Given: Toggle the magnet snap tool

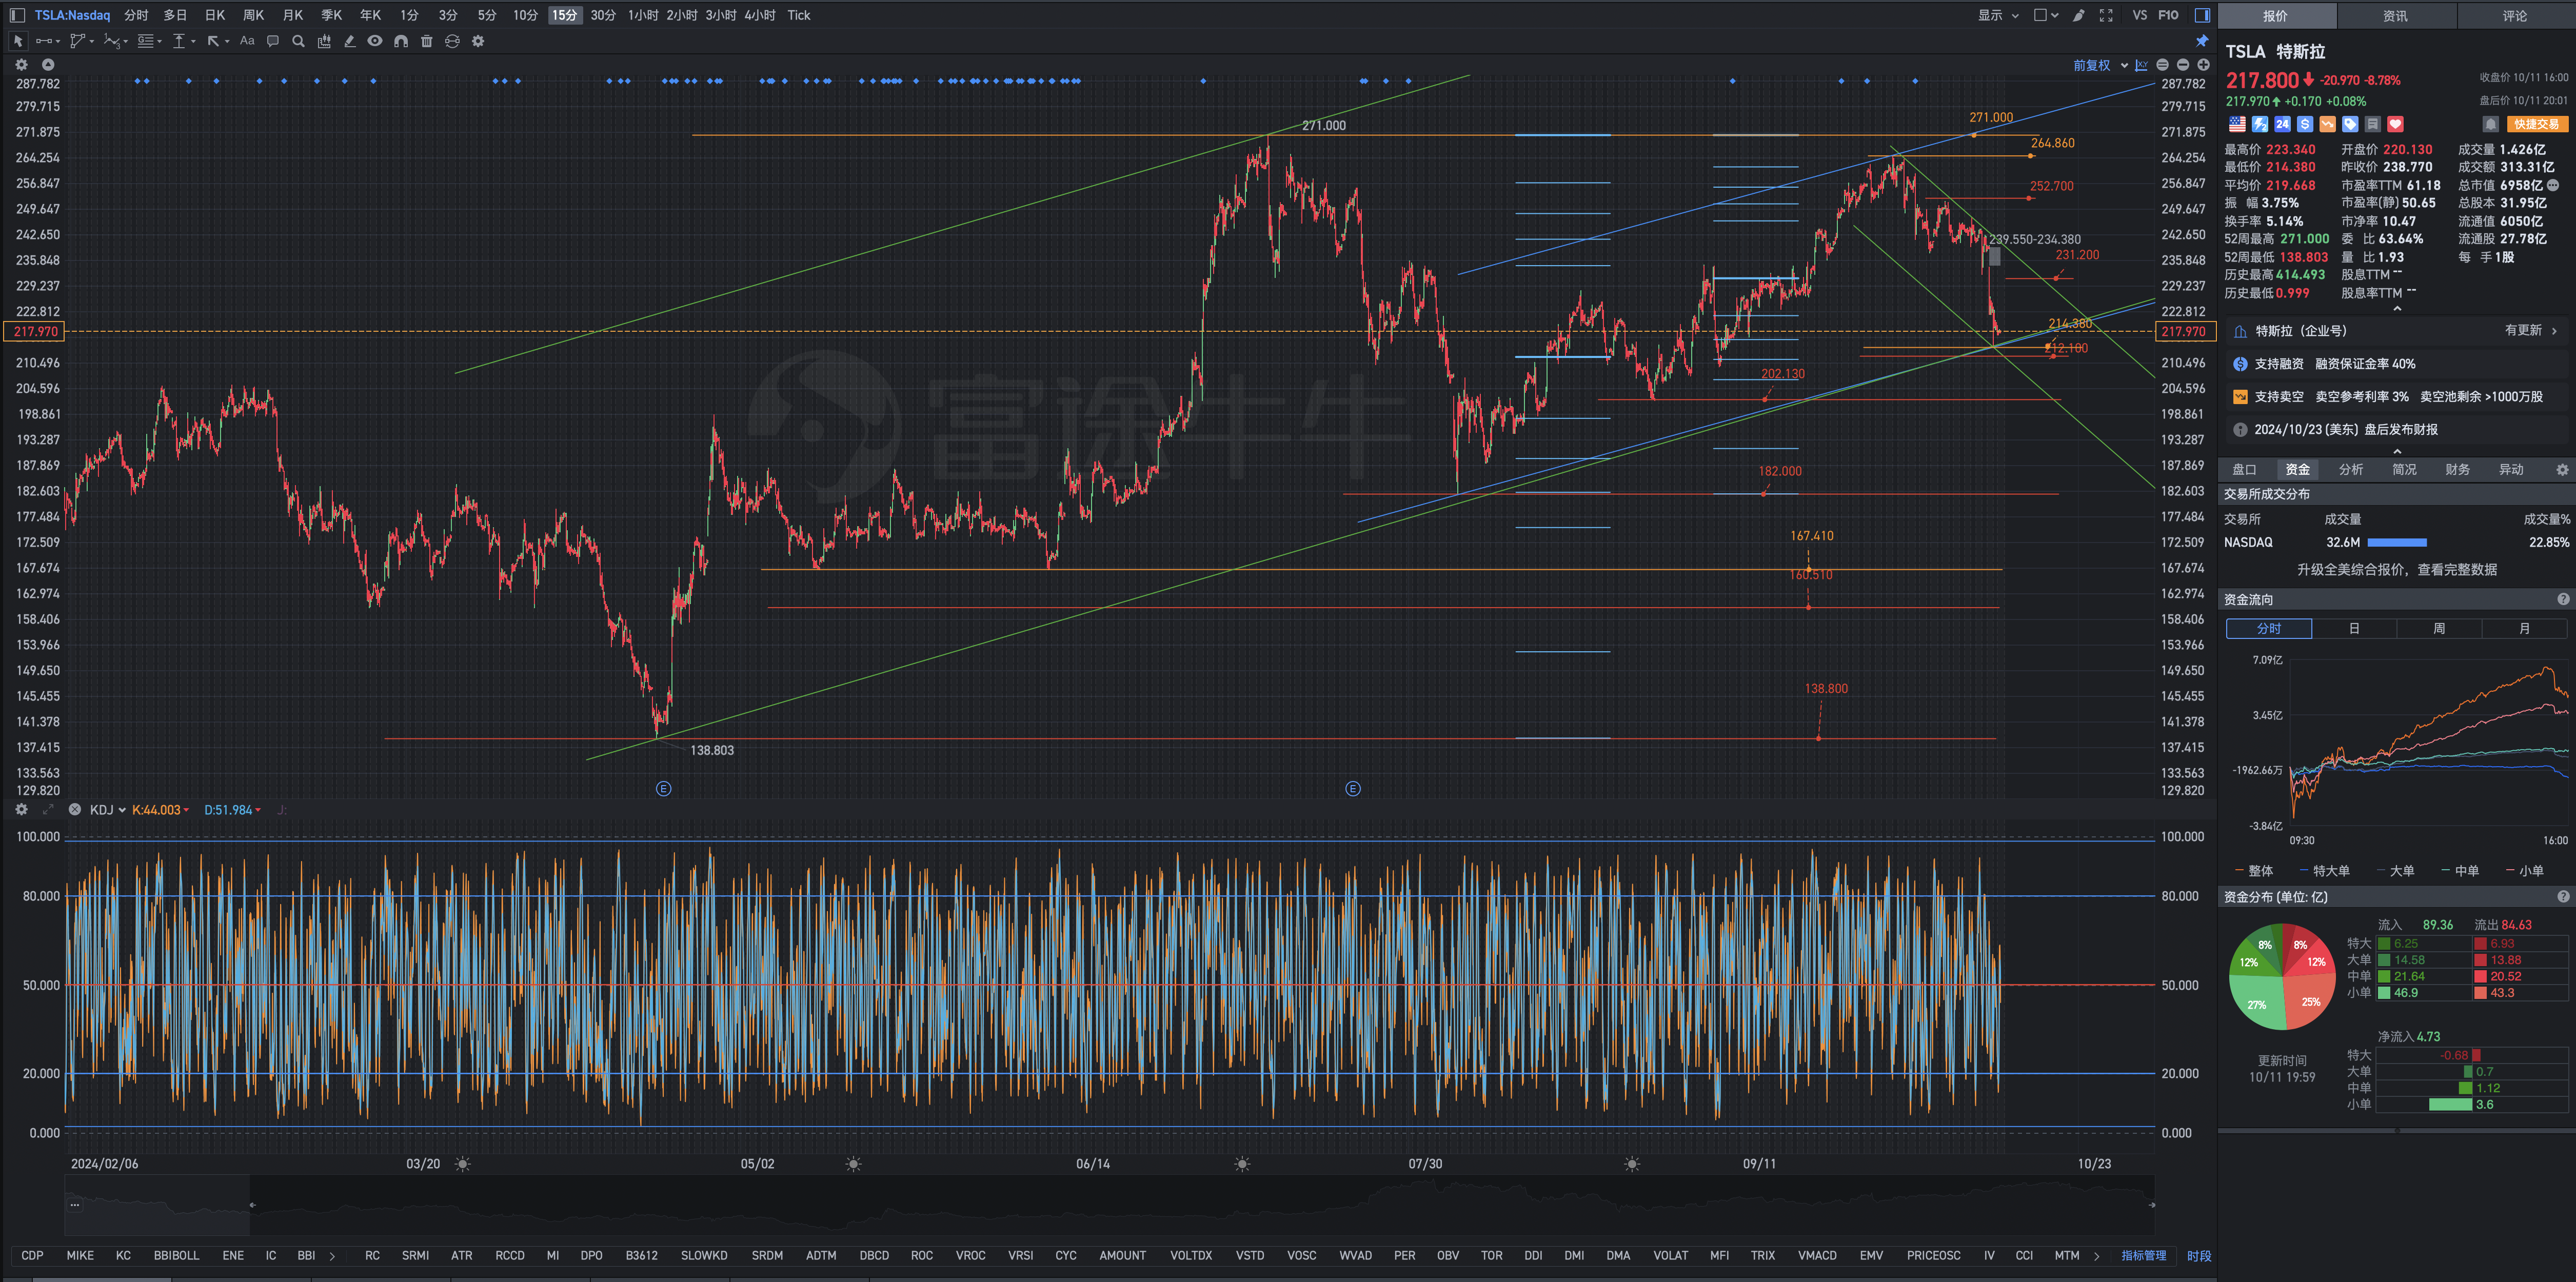Looking at the screenshot, I should tap(401, 41).
